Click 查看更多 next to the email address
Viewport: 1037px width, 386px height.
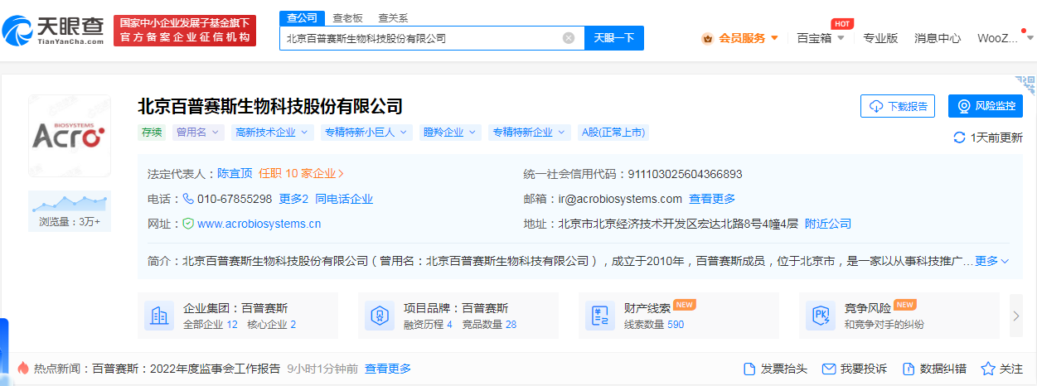(x=712, y=199)
